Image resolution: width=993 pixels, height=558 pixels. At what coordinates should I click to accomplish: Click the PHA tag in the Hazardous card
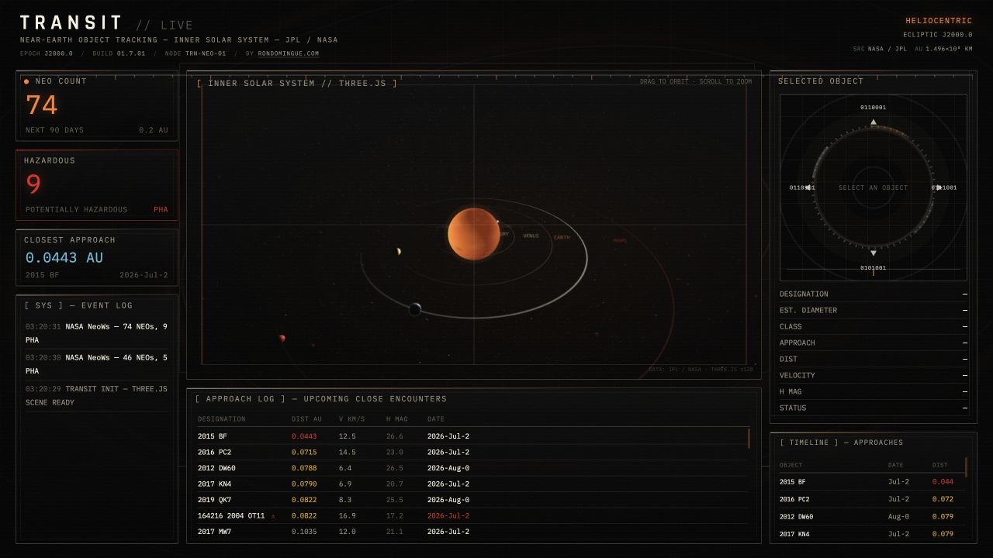(x=161, y=210)
